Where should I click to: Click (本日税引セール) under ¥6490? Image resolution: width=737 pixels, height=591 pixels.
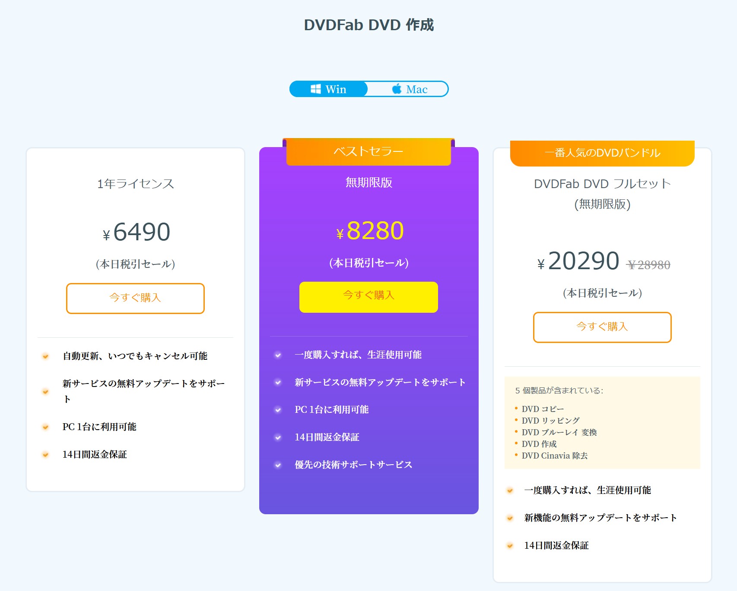(135, 264)
